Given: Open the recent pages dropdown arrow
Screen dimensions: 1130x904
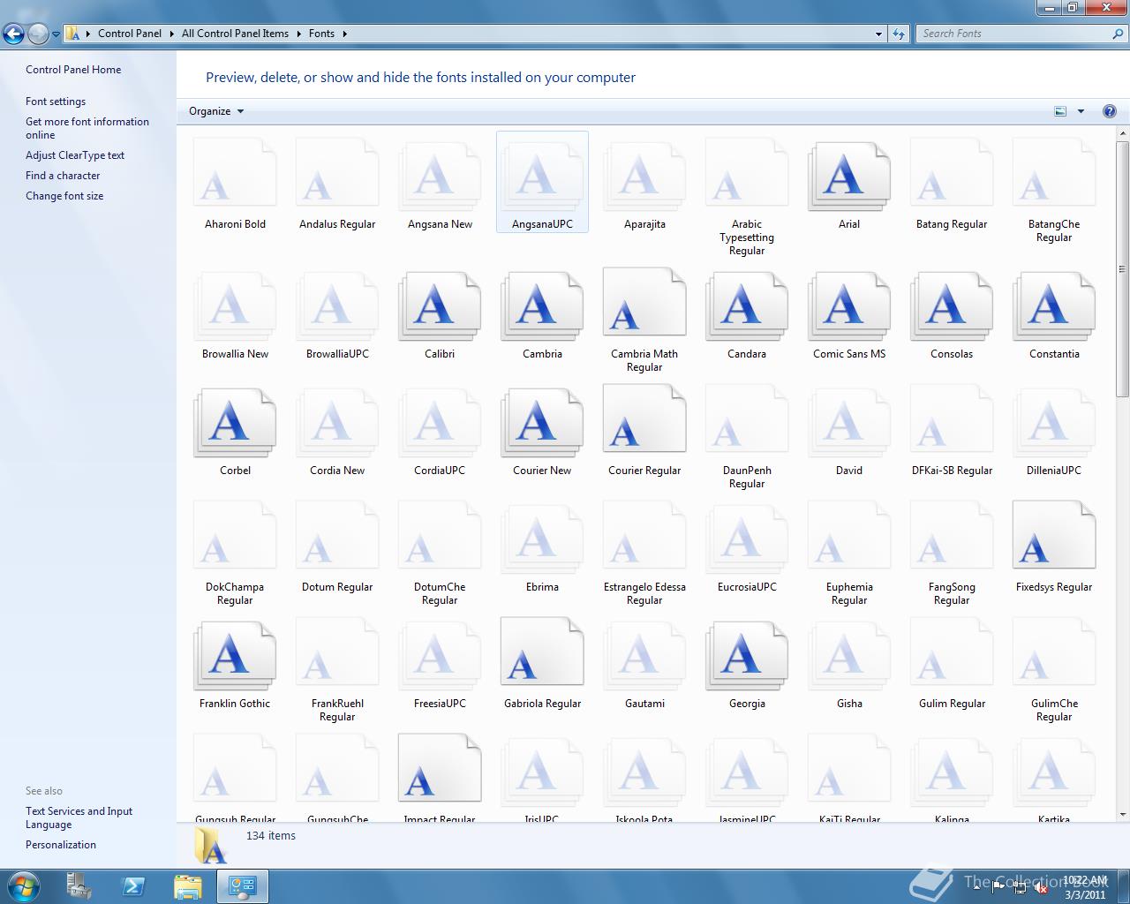Looking at the screenshot, I should click(56, 34).
